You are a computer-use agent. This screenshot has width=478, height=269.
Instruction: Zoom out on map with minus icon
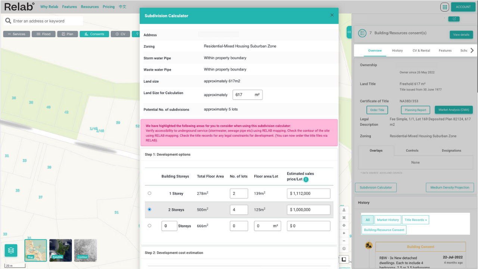pos(344,241)
